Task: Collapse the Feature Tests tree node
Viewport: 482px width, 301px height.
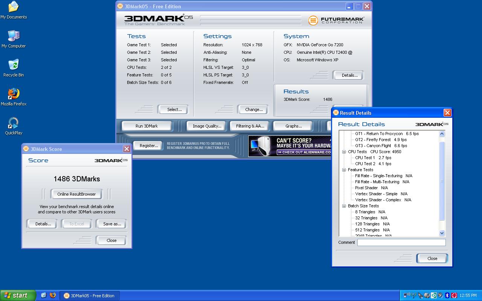Action: 344,170
